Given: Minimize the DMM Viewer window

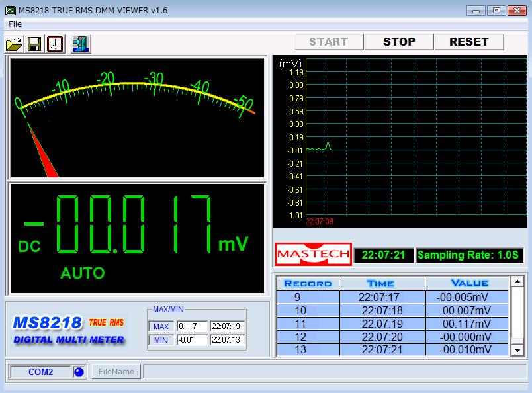Looking at the screenshot, I should [476, 11].
